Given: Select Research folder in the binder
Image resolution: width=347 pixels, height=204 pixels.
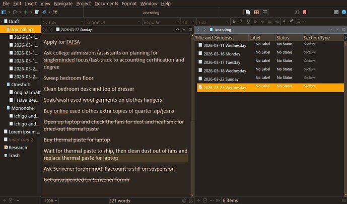Looking at the screenshot, I should (x=20, y=148).
